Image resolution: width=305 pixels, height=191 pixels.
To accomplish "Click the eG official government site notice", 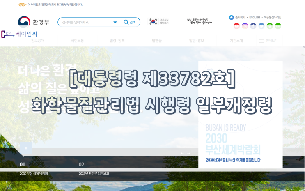I will (x=50, y=5).
